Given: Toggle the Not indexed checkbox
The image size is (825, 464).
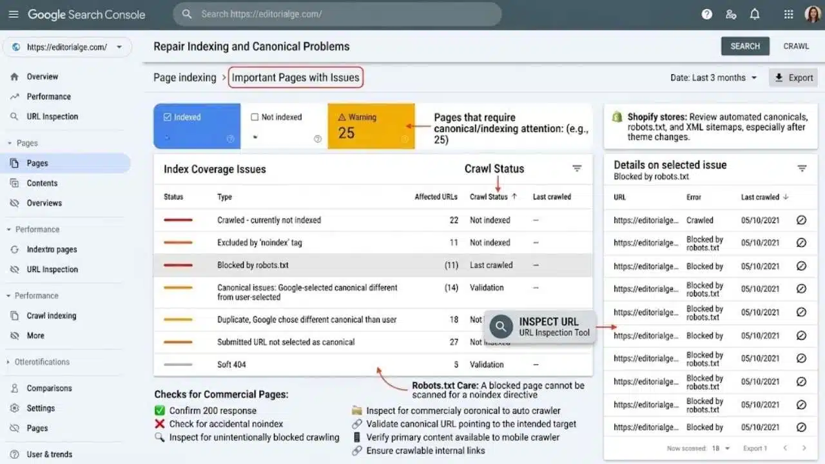Looking at the screenshot, I should (255, 117).
